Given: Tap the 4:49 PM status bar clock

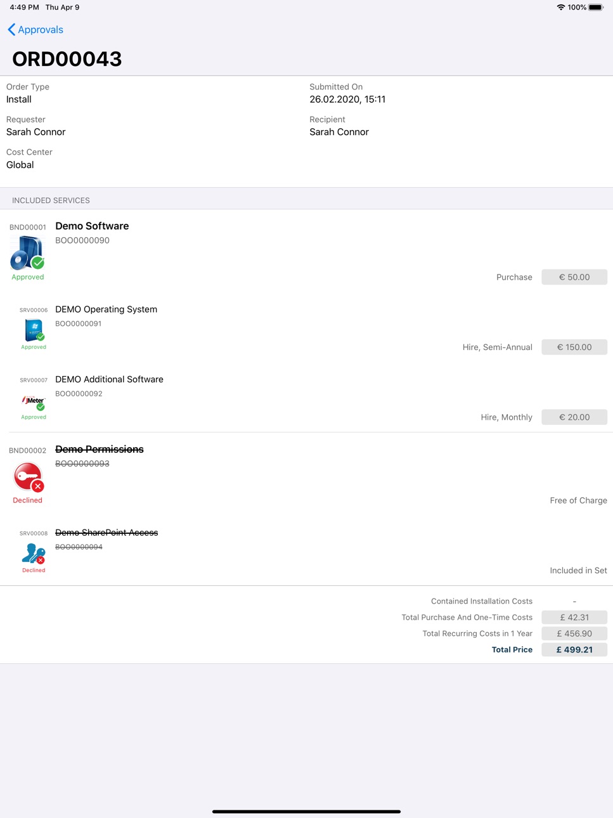Looking at the screenshot, I should [24, 8].
